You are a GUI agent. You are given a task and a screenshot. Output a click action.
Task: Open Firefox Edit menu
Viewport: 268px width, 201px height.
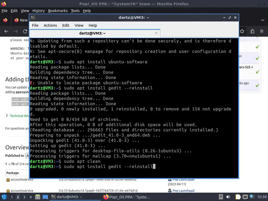tap(14, 11)
